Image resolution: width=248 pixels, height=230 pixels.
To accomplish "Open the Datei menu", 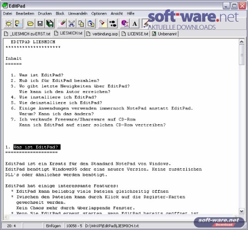I will click(7, 14).
